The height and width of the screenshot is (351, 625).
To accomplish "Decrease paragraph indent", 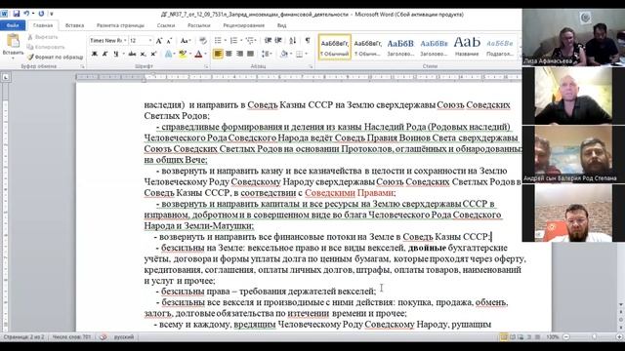I will click(x=268, y=41).
